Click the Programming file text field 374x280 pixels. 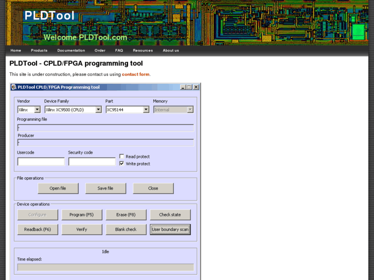point(105,128)
